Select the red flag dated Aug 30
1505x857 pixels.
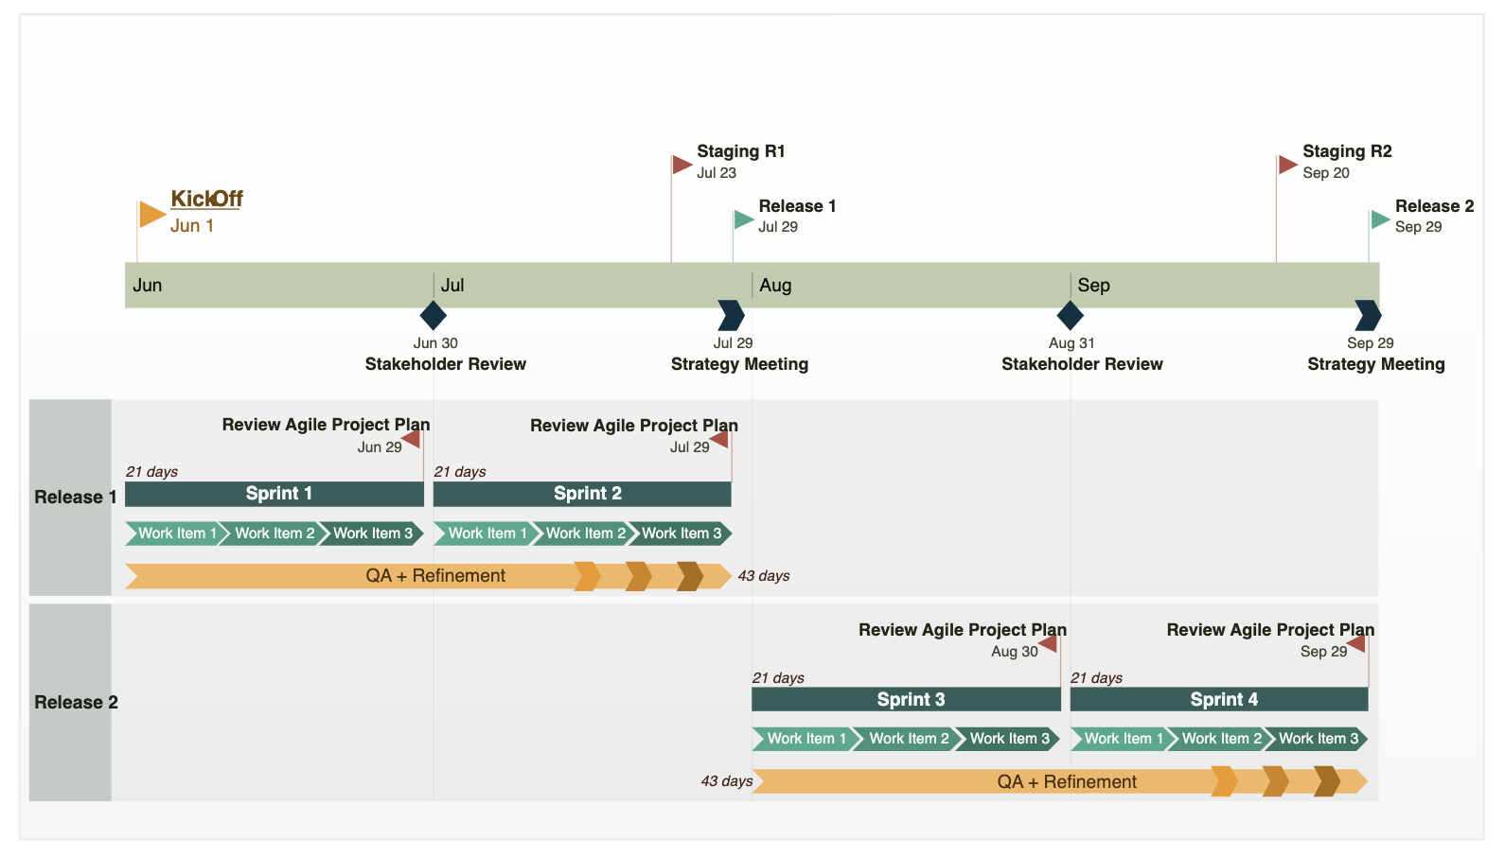pos(1048,644)
